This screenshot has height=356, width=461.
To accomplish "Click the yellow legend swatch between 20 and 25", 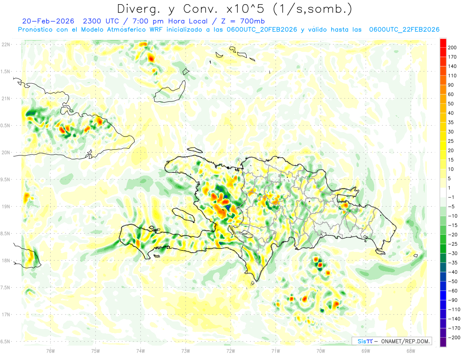I will tap(443, 146).
